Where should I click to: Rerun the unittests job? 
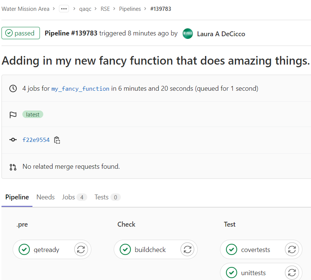(292, 273)
